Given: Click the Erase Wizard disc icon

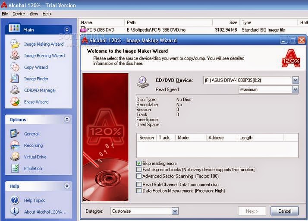Looking at the screenshot, I should tap(15, 102).
